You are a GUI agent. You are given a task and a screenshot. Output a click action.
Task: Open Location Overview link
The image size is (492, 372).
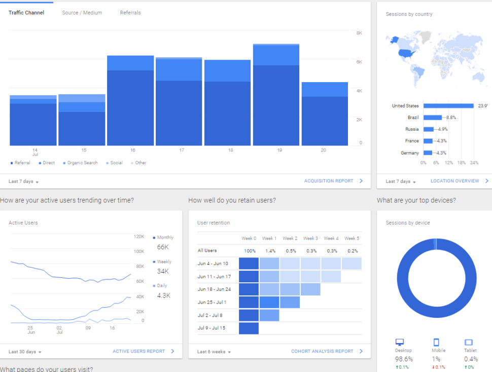[x=454, y=181]
